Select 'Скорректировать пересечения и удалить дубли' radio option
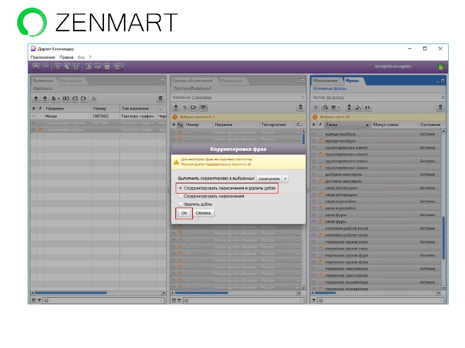The image size is (465, 348). coord(180,188)
